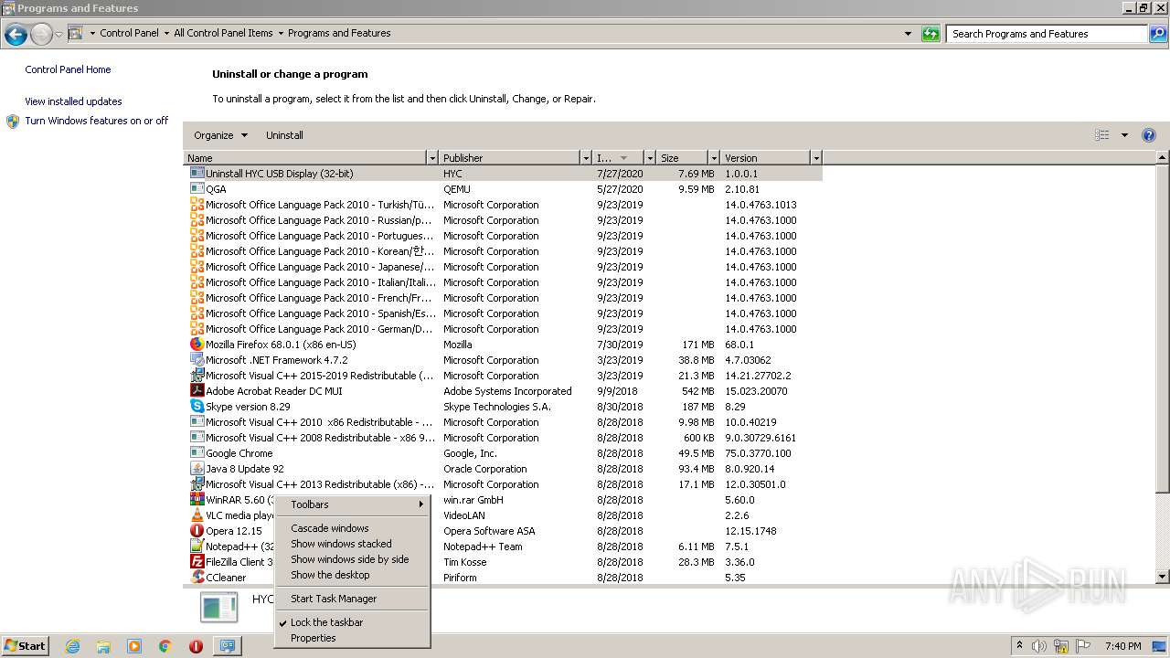Select the FileZilla Client icon
This screenshot has width=1170, height=658.
coord(197,562)
